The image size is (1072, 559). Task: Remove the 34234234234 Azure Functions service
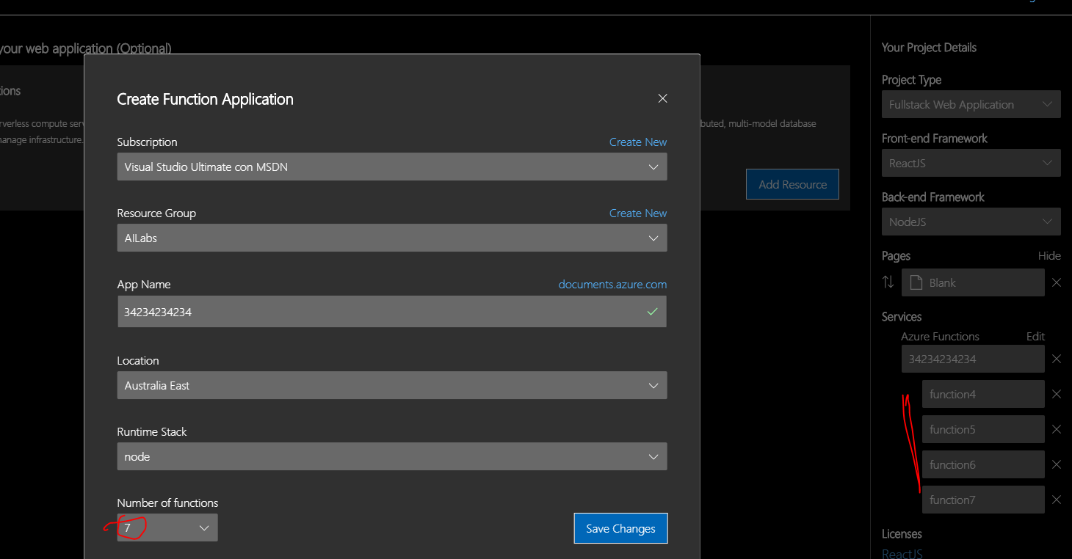tap(1057, 359)
